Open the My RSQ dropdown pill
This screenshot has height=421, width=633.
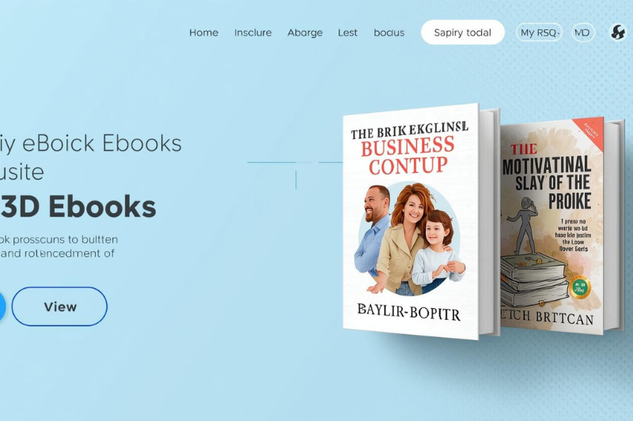coord(539,32)
